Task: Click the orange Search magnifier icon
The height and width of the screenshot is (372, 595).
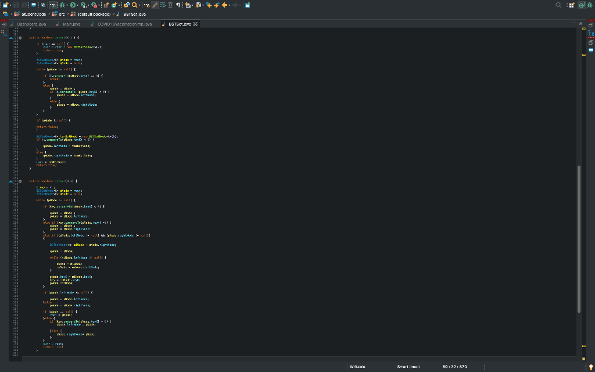Action: click(134, 5)
